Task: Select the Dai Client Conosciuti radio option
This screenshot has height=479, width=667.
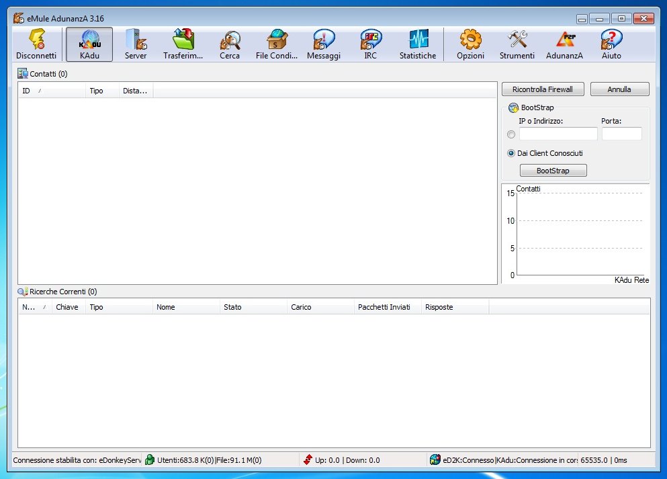Action: pos(512,153)
